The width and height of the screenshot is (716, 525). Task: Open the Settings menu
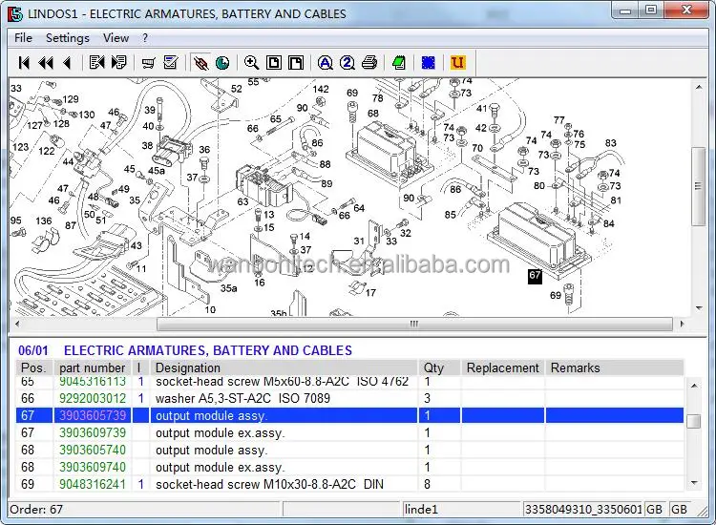click(x=67, y=38)
